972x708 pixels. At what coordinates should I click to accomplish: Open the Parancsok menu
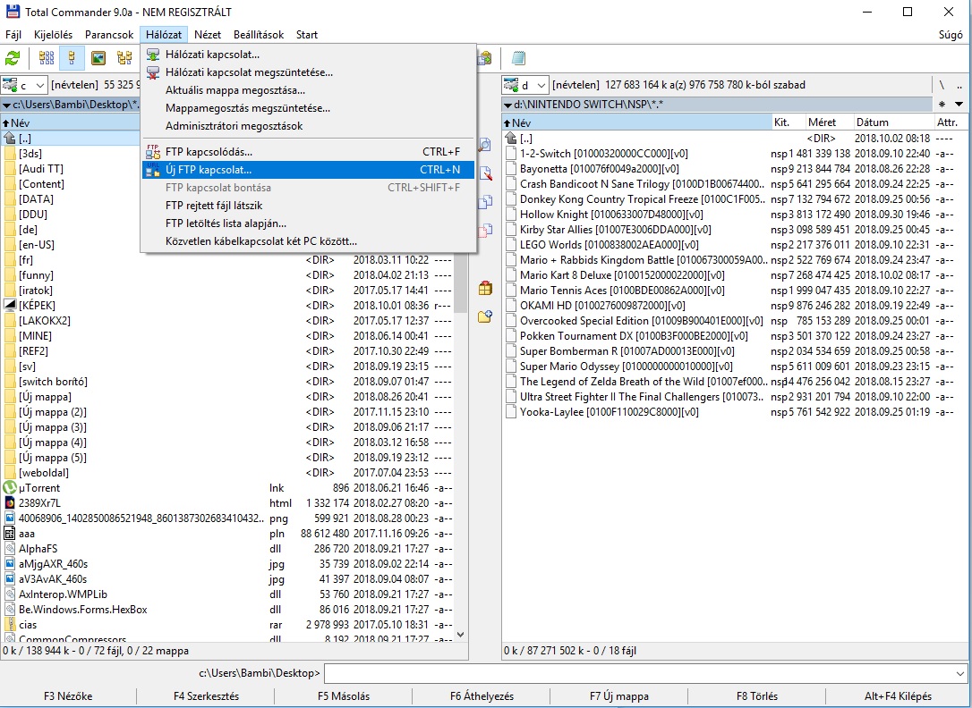109,35
